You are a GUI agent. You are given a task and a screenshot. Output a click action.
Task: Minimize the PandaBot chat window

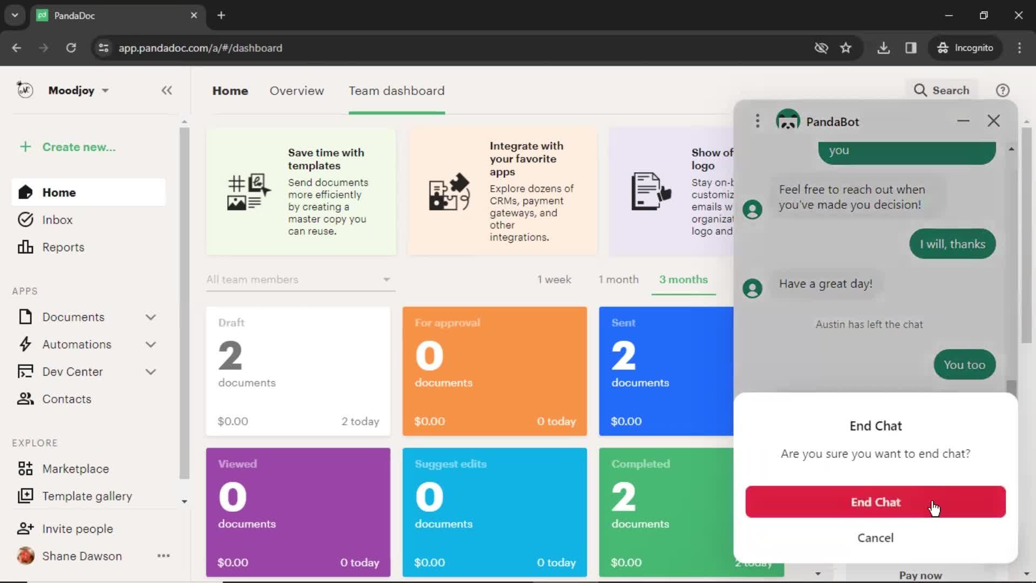(963, 121)
